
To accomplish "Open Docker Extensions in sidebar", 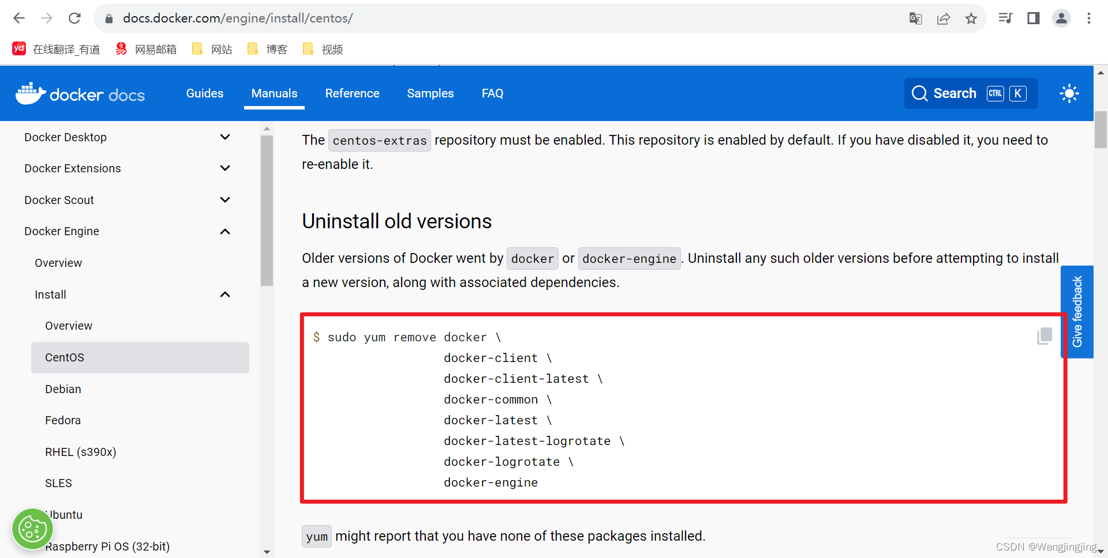I will (x=73, y=168).
